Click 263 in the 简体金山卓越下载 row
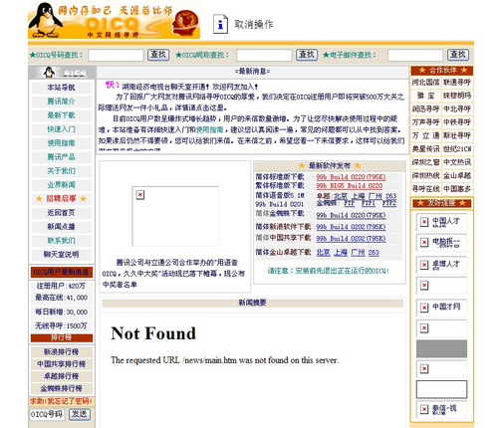 [x=373, y=253]
